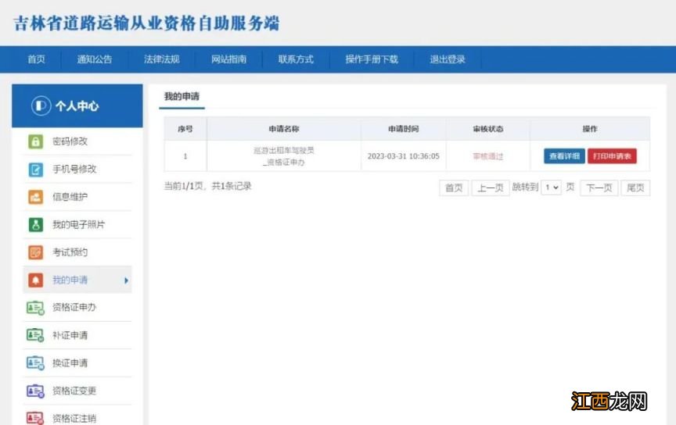Image resolution: width=676 pixels, height=425 pixels.
Task: Click the 上一页 pagination button
Action: tap(491, 187)
